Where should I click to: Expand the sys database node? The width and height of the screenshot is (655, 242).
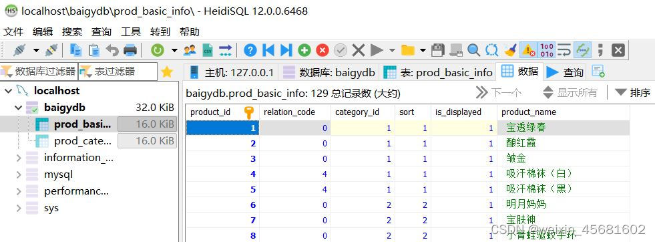tap(19, 208)
